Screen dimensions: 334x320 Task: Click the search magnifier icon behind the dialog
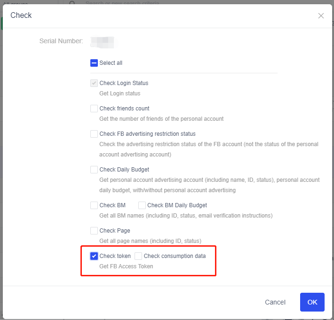[x=72, y=4]
